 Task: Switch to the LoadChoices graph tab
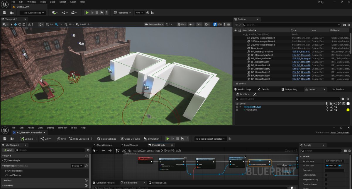[129, 145]
